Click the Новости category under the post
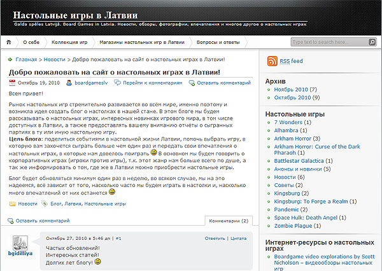Screen dimensions: 382x271 point(28,204)
